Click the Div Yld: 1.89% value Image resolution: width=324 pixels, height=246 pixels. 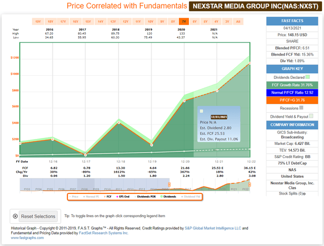(292, 61)
